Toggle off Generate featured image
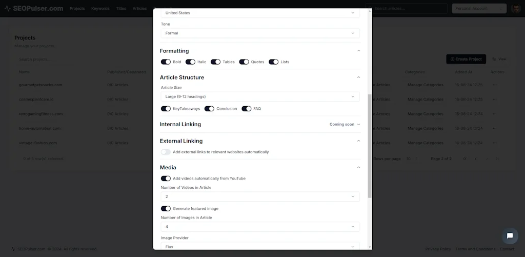Viewport: 525px width, 257px height. 166,209
